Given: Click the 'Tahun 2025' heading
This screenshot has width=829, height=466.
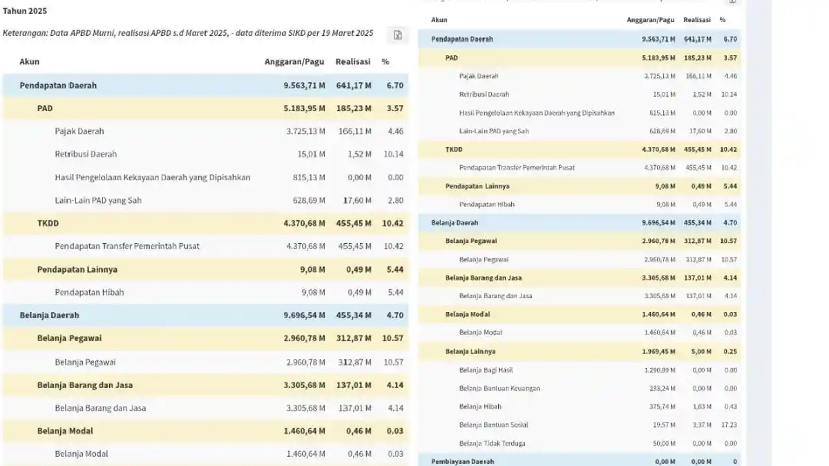Looking at the screenshot, I should tap(25, 11).
